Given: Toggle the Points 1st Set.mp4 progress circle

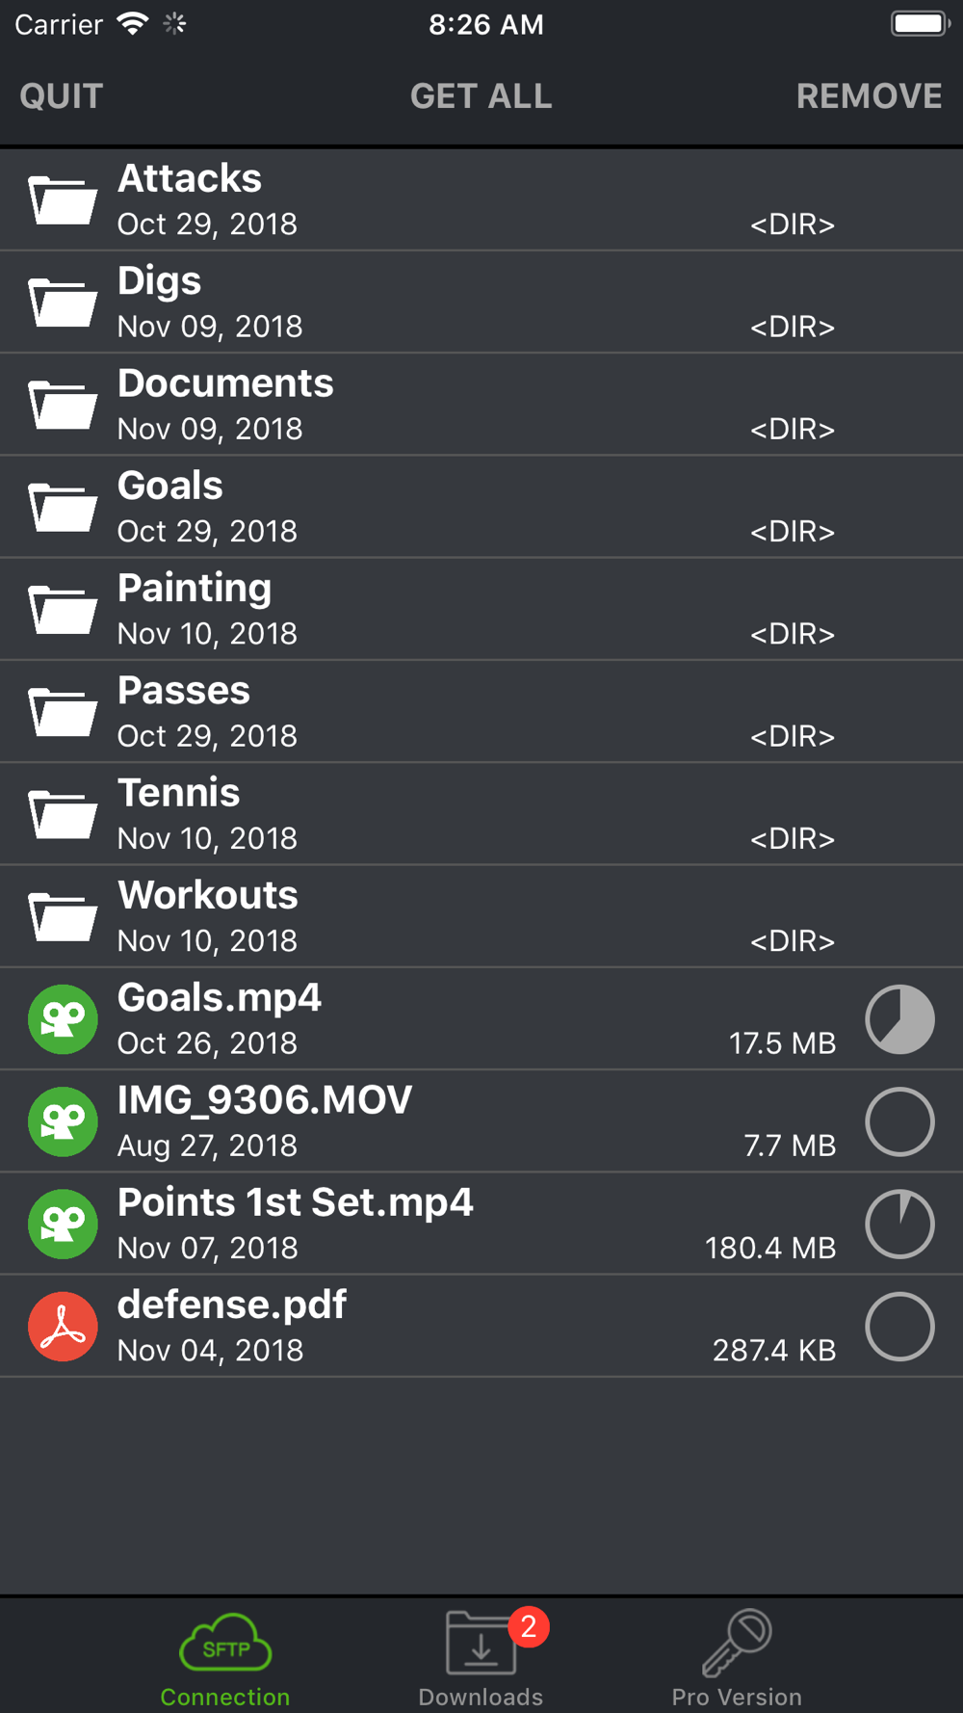Looking at the screenshot, I should 899,1225.
